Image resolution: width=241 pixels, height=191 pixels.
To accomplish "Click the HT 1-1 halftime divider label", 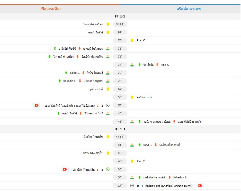I will pos(120,129).
